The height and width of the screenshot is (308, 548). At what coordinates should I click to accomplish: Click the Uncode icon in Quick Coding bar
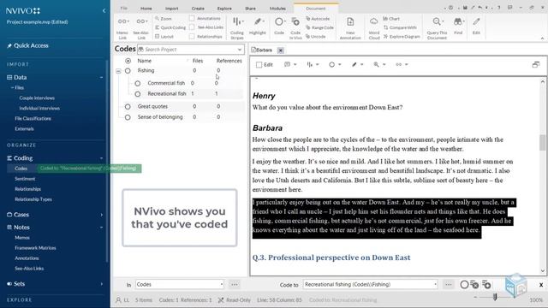click(x=474, y=285)
